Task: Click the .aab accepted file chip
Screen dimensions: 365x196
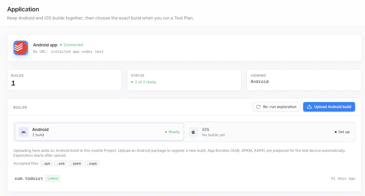Action: 61,164
